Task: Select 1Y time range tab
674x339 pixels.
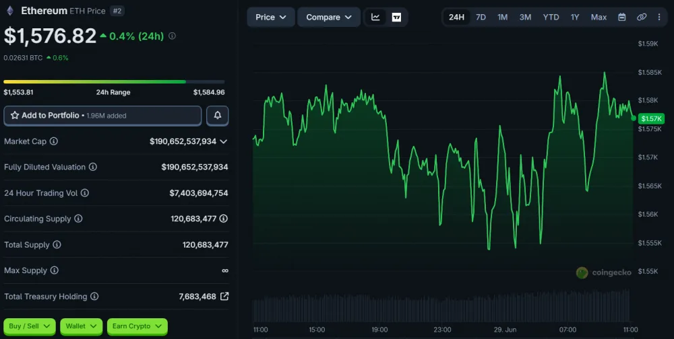Action: click(x=575, y=17)
